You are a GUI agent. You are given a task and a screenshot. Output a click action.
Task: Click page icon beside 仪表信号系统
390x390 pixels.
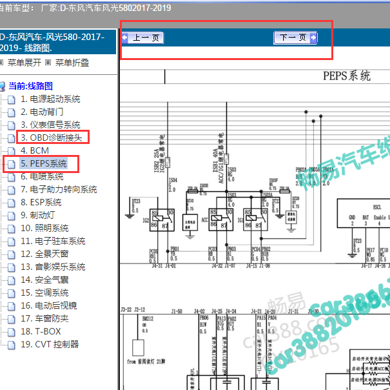(11, 126)
